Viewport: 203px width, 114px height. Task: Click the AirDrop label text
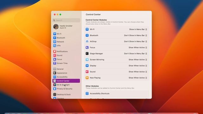(x=93, y=41)
